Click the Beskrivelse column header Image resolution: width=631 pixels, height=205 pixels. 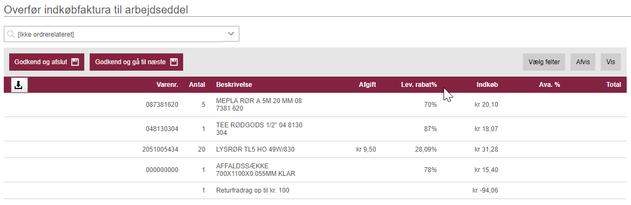[234, 85]
